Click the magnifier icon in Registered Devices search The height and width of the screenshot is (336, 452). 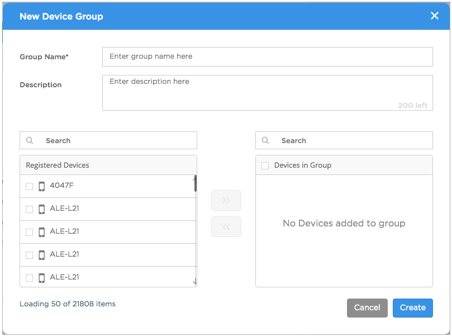point(30,140)
